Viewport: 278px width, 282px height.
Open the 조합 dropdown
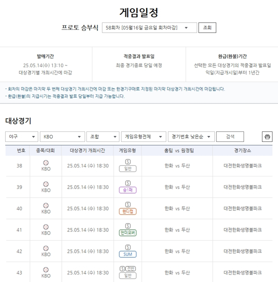pos(103,137)
